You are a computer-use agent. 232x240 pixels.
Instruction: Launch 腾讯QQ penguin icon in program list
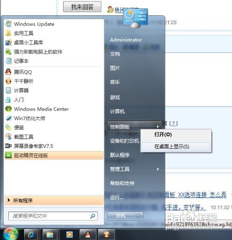point(54,72)
